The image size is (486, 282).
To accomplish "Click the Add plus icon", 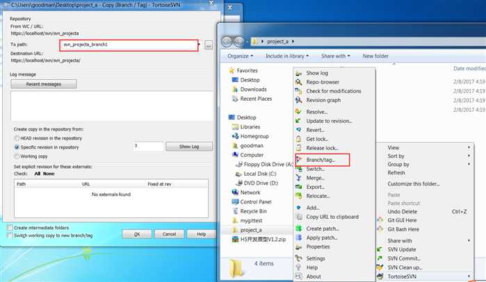I will click(x=299, y=208).
